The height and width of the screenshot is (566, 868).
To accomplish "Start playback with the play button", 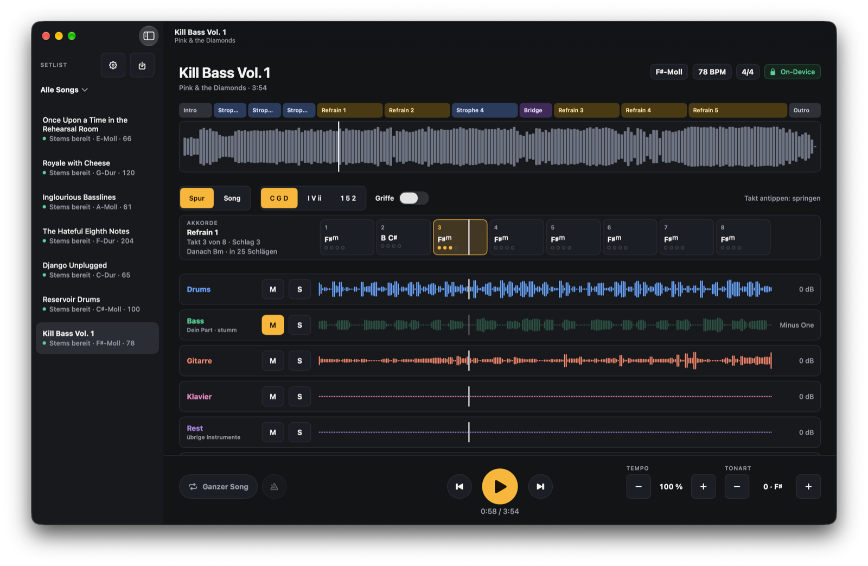I will pyautogui.click(x=500, y=487).
